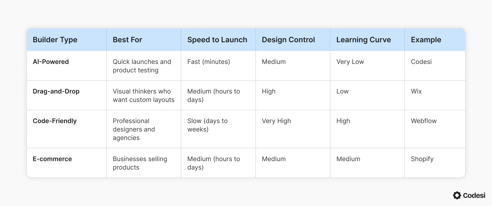Select the Webflow example cell
This screenshot has height=206, width=492.
point(424,121)
